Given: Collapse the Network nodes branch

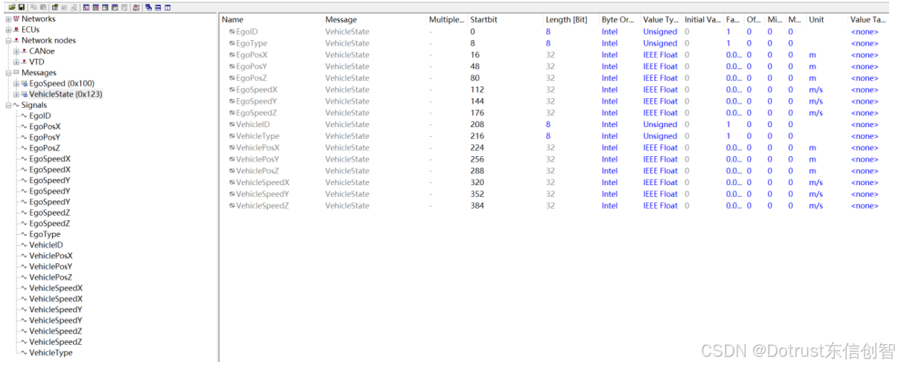Looking at the screenshot, I should (x=8, y=40).
